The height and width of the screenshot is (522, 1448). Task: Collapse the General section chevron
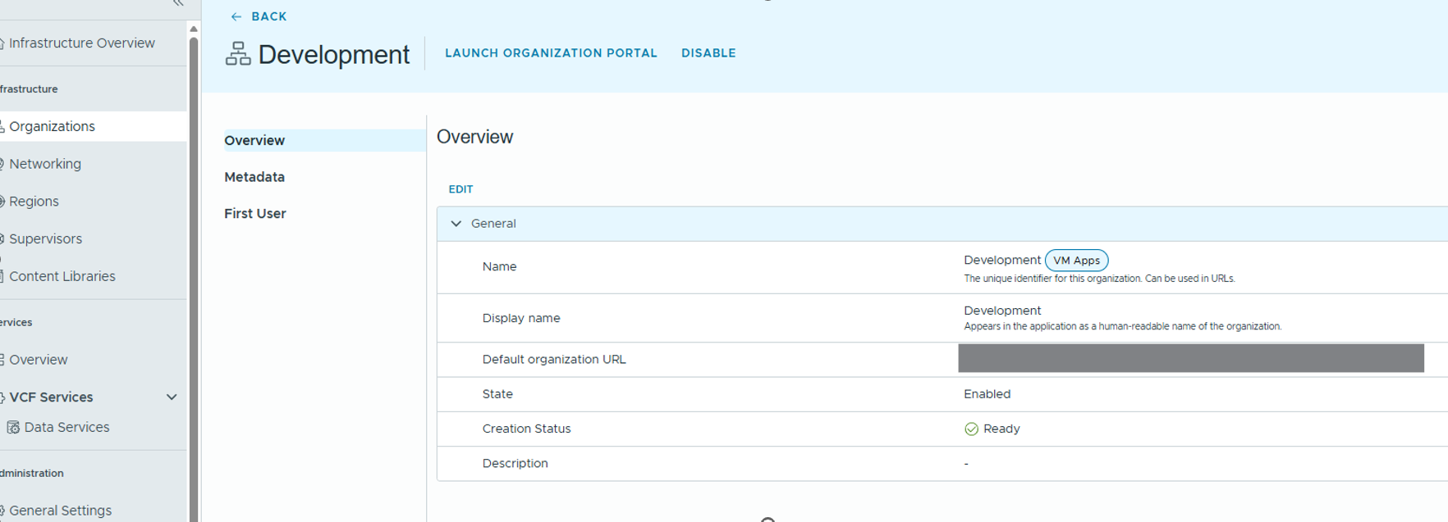(x=456, y=224)
